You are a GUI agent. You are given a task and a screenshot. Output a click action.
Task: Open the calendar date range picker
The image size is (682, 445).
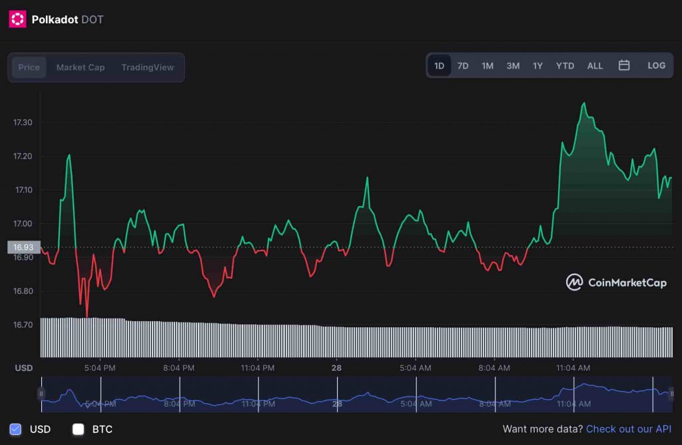tap(623, 65)
